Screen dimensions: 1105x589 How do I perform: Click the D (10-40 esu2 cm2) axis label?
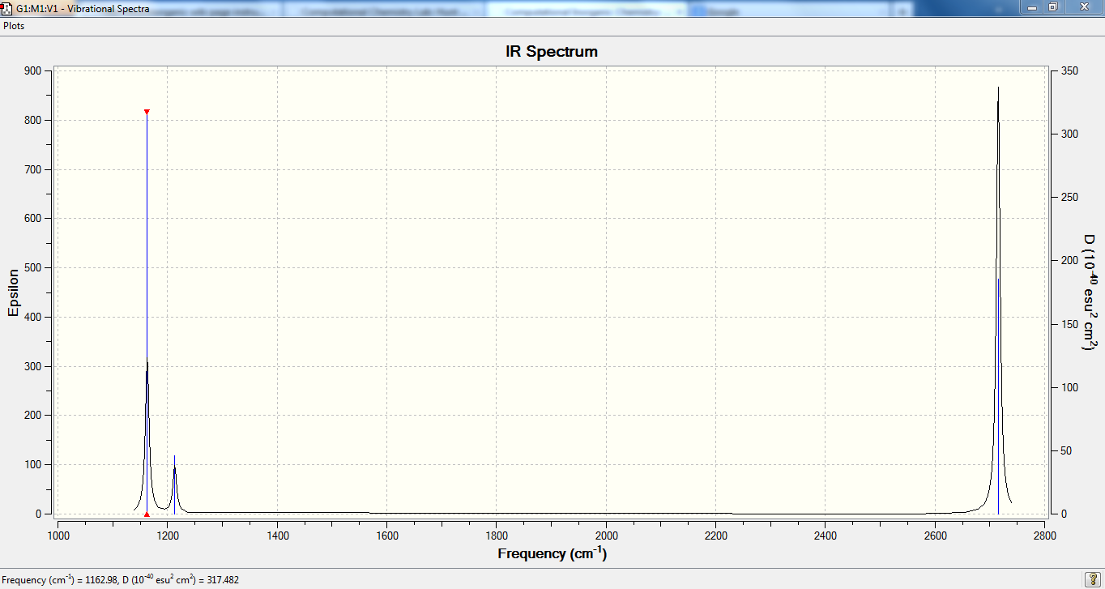[x=1090, y=292]
